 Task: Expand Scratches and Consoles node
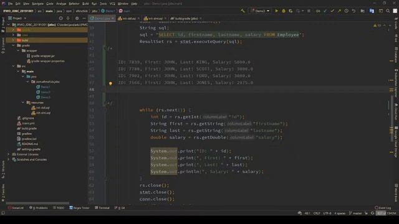(x=9, y=159)
